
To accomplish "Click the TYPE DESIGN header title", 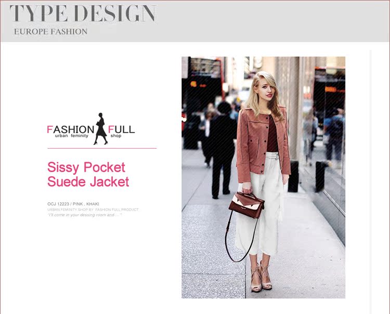I will tap(83, 13).
